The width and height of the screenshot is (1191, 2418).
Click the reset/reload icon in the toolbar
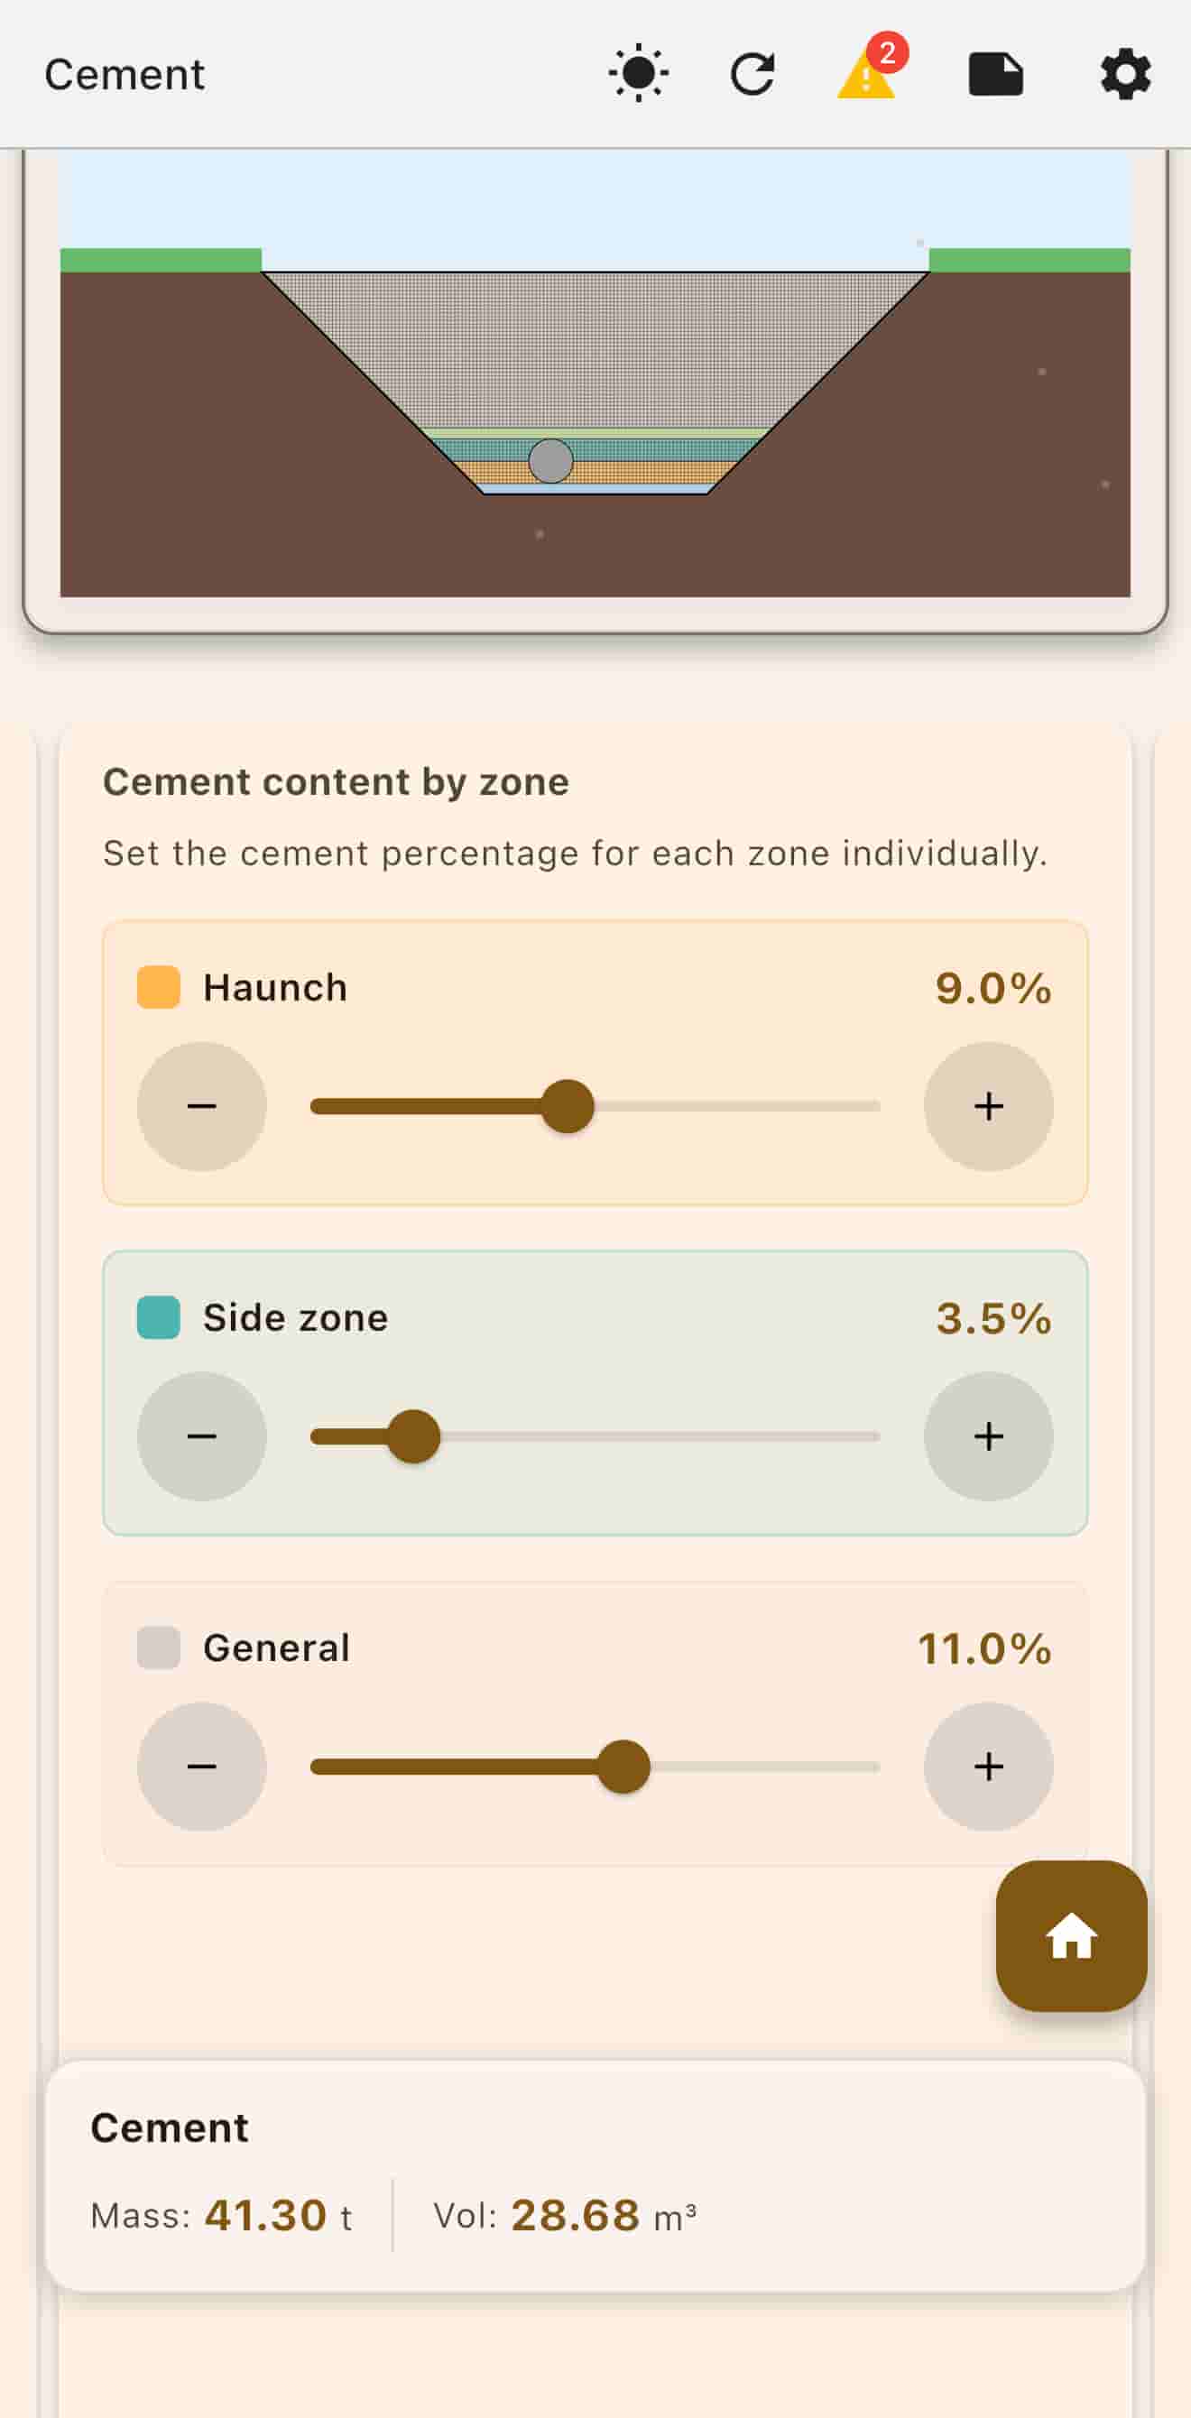pos(752,74)
